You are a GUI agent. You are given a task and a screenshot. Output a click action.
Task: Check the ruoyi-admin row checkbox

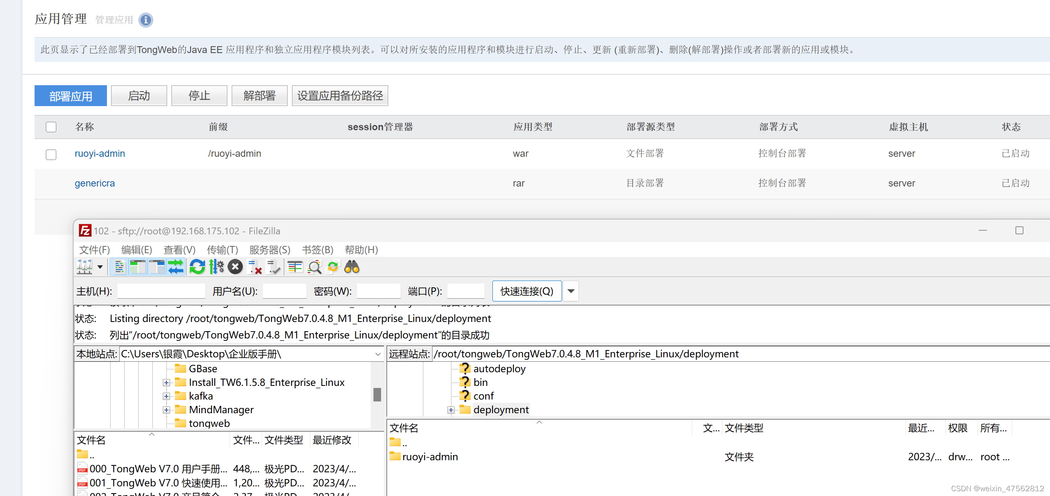(x=51, y=154)
